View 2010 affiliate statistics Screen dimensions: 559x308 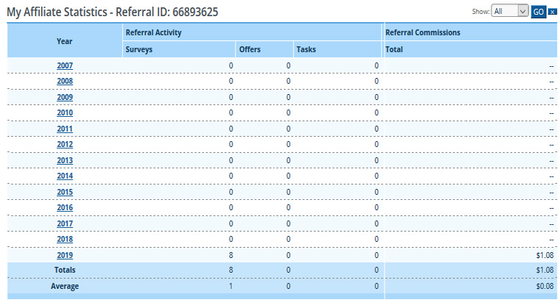65,112
